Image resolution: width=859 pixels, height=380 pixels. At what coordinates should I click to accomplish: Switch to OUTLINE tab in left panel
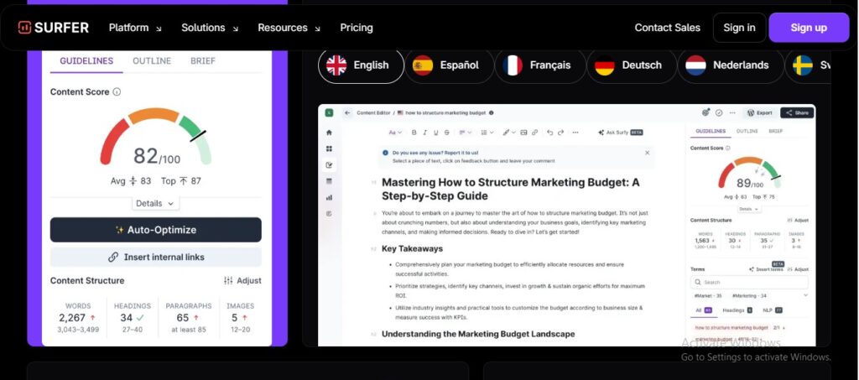pos(152,60)
